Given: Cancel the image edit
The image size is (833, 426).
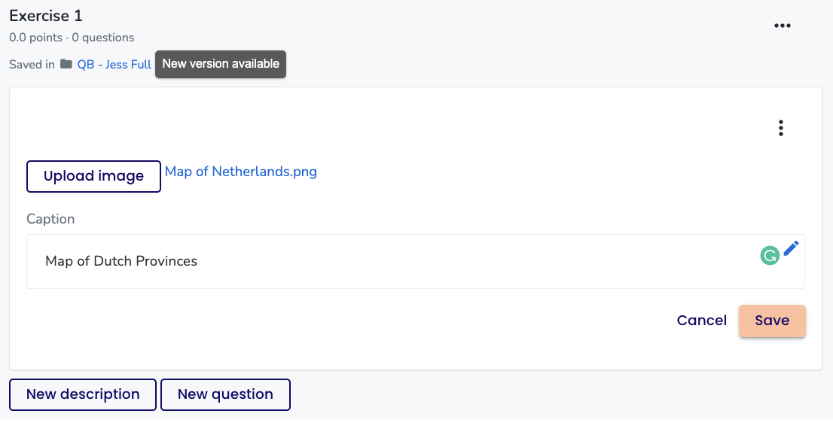Looking at the screenshot, I should pyautogui.click(x=701, y=321).
